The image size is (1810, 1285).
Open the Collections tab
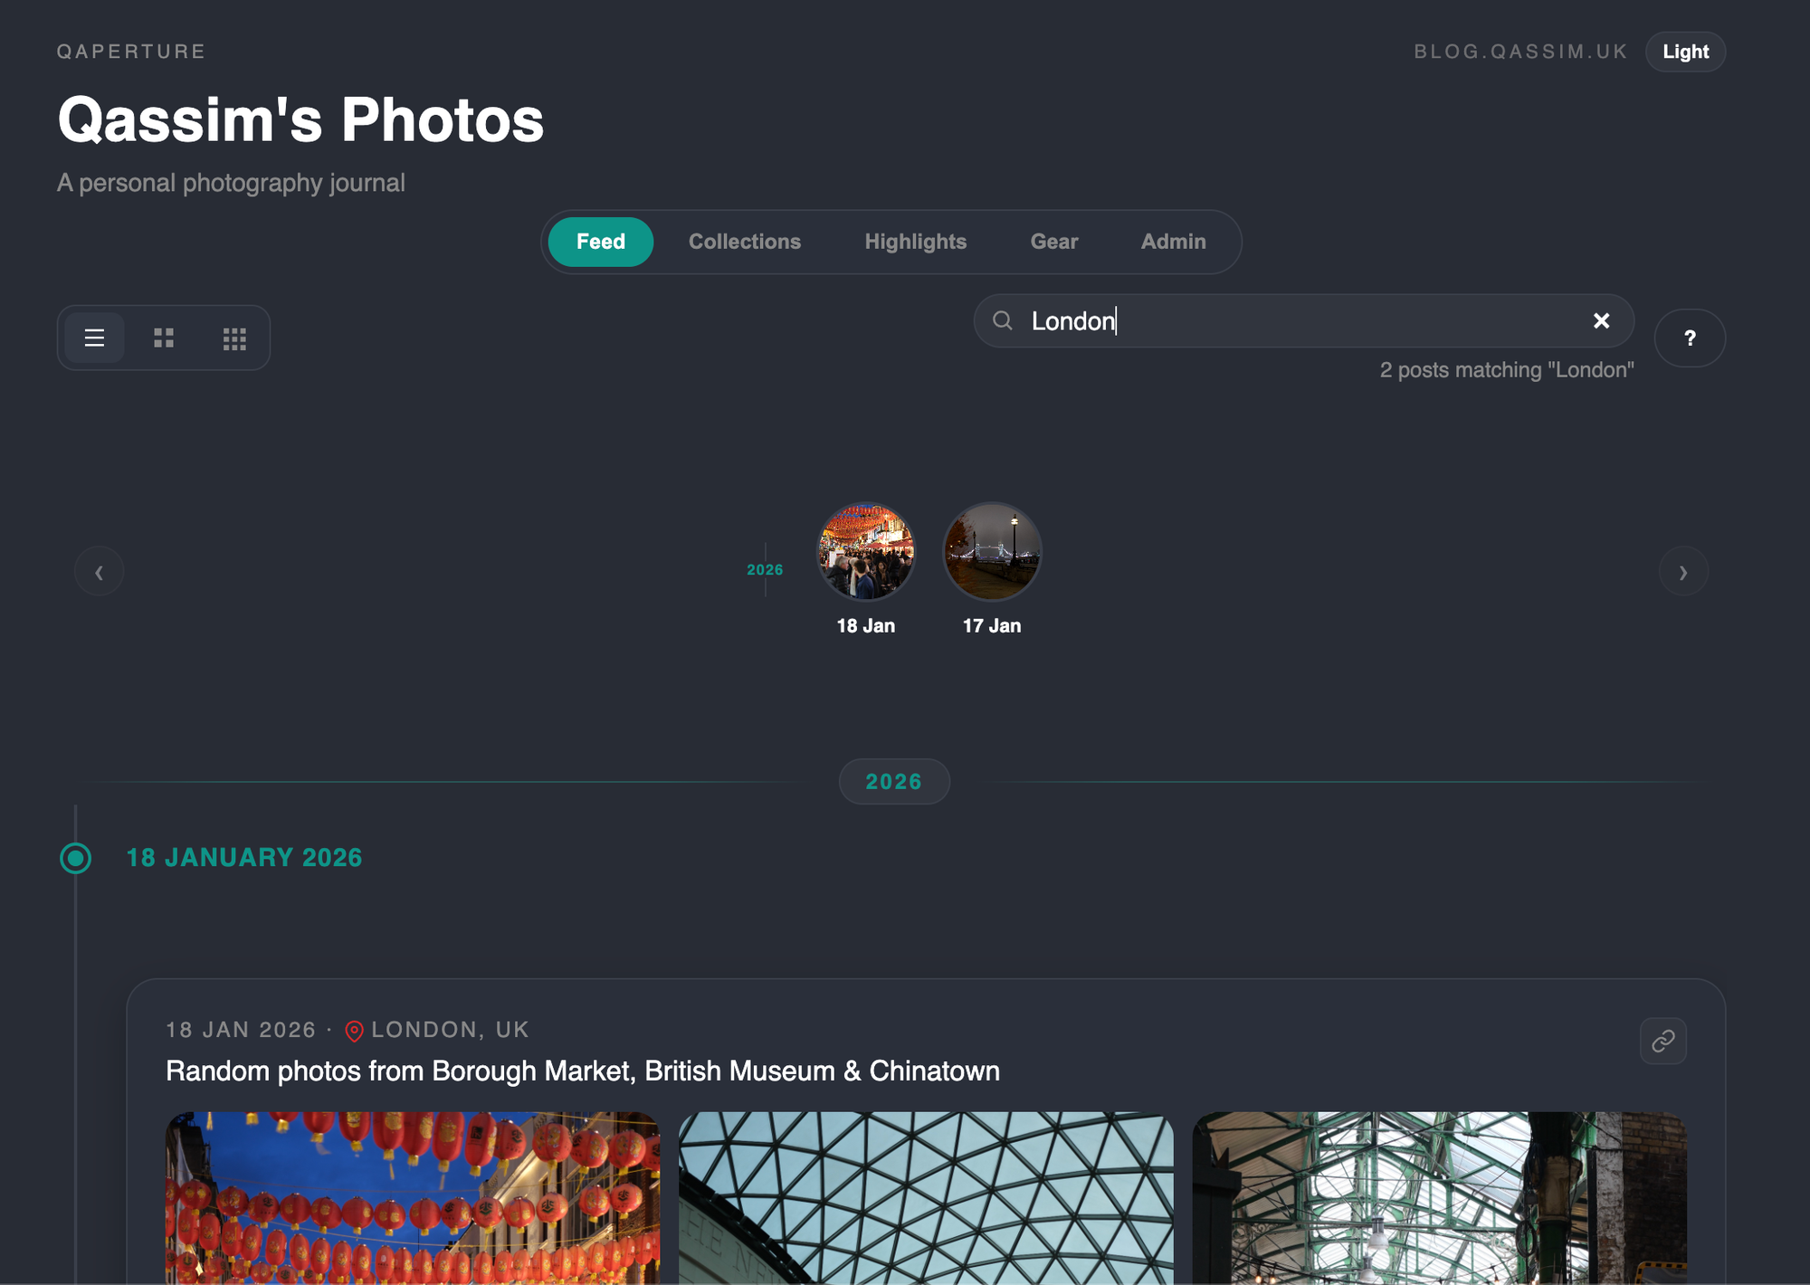(744, 242)
